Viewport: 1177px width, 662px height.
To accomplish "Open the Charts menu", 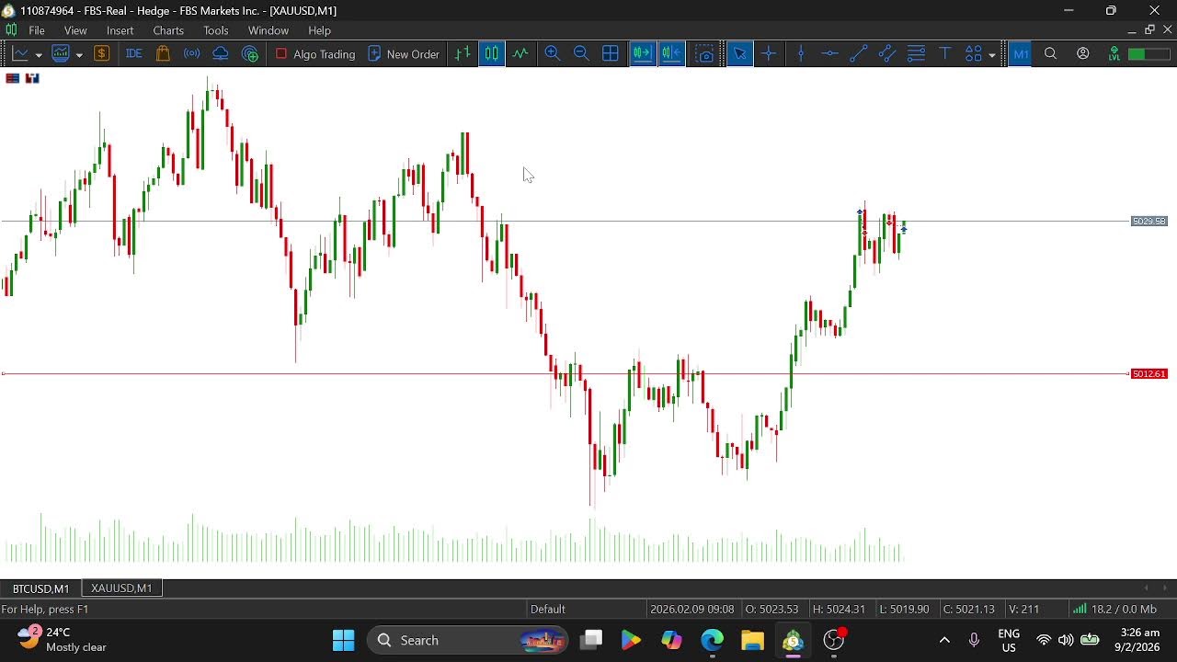I will pyautogui.click(x=168, y=30).
